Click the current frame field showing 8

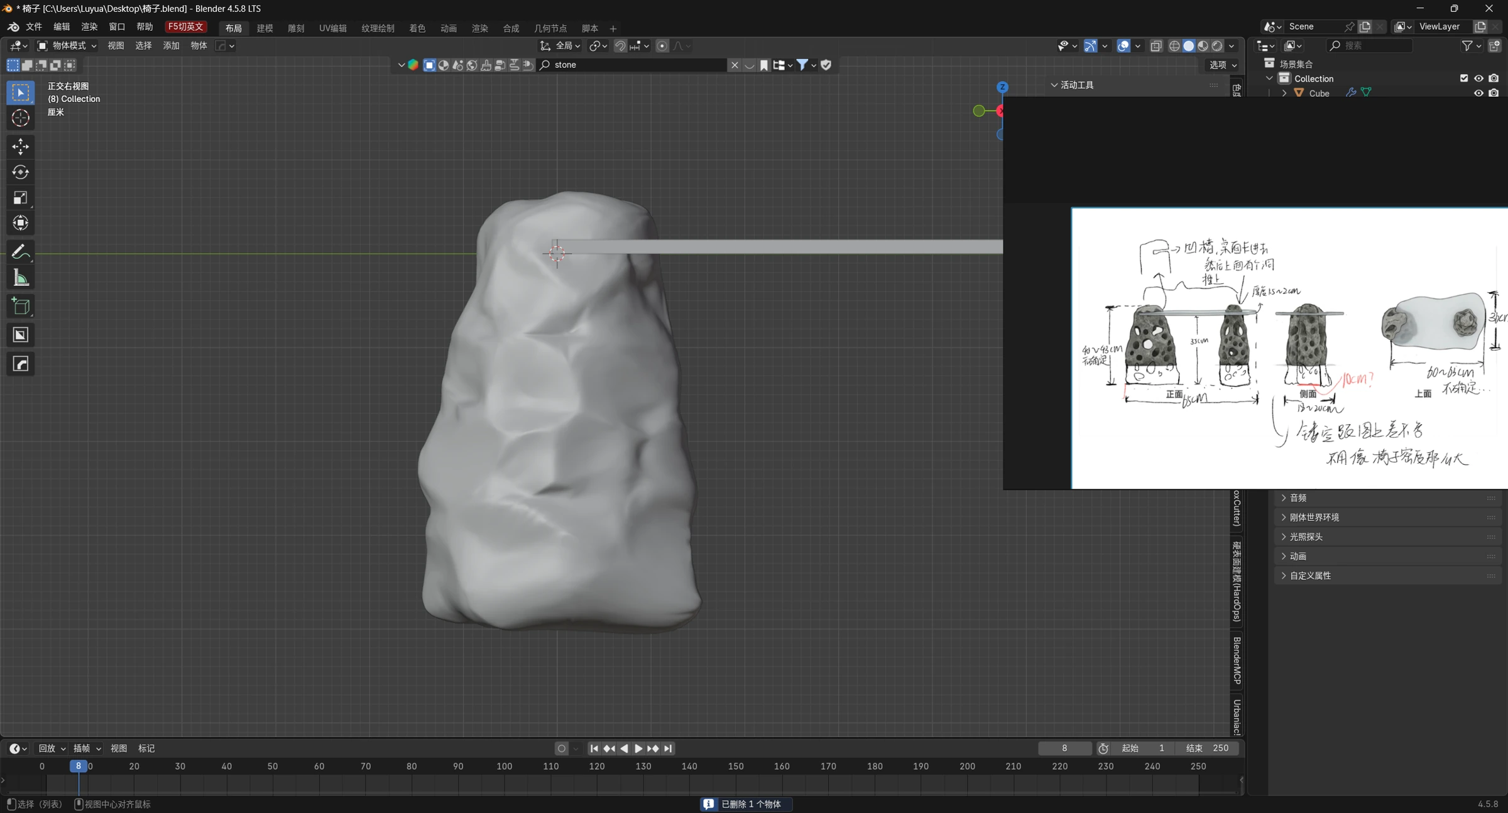1064,748
